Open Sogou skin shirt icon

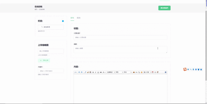coord(198,70)
